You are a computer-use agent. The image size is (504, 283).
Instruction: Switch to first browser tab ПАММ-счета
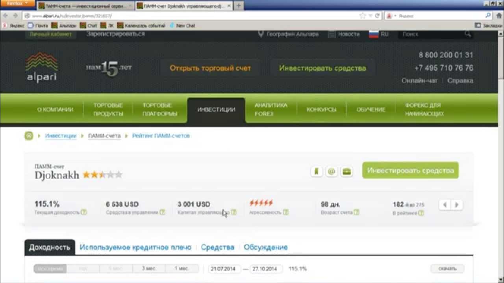(x=85, y=6)
